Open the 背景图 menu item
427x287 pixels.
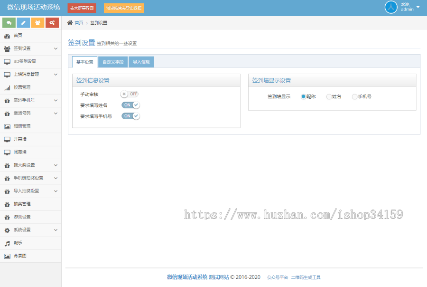30,256
